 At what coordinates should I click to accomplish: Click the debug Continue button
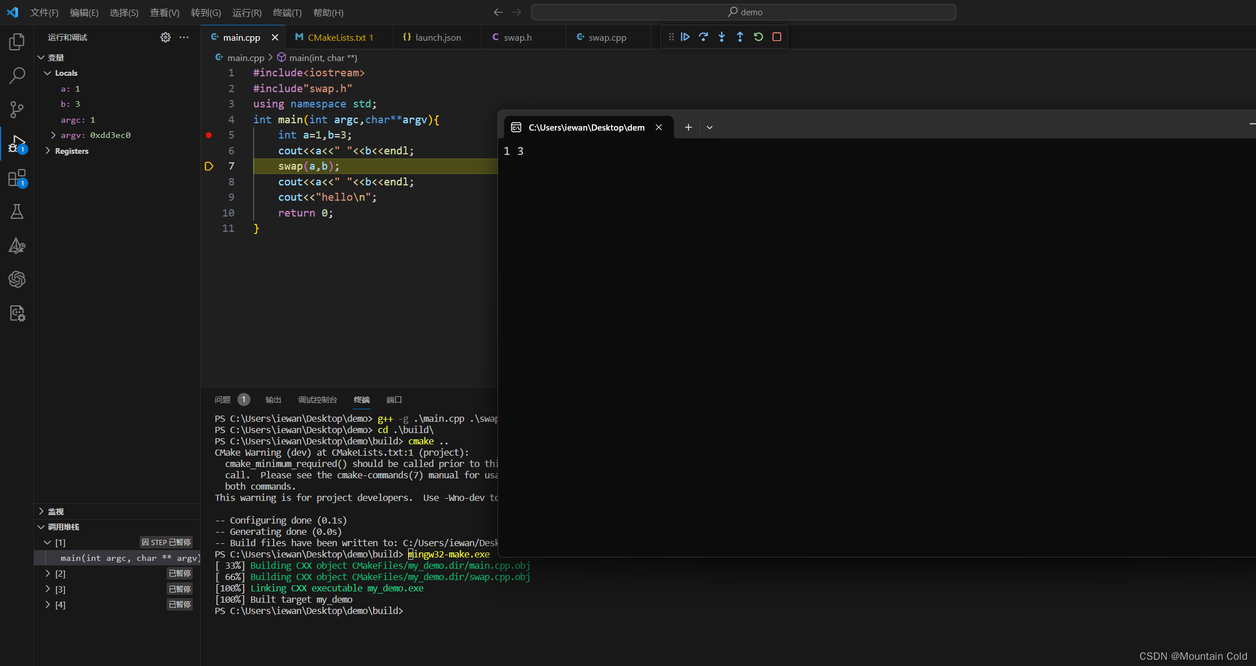point(685,37)
